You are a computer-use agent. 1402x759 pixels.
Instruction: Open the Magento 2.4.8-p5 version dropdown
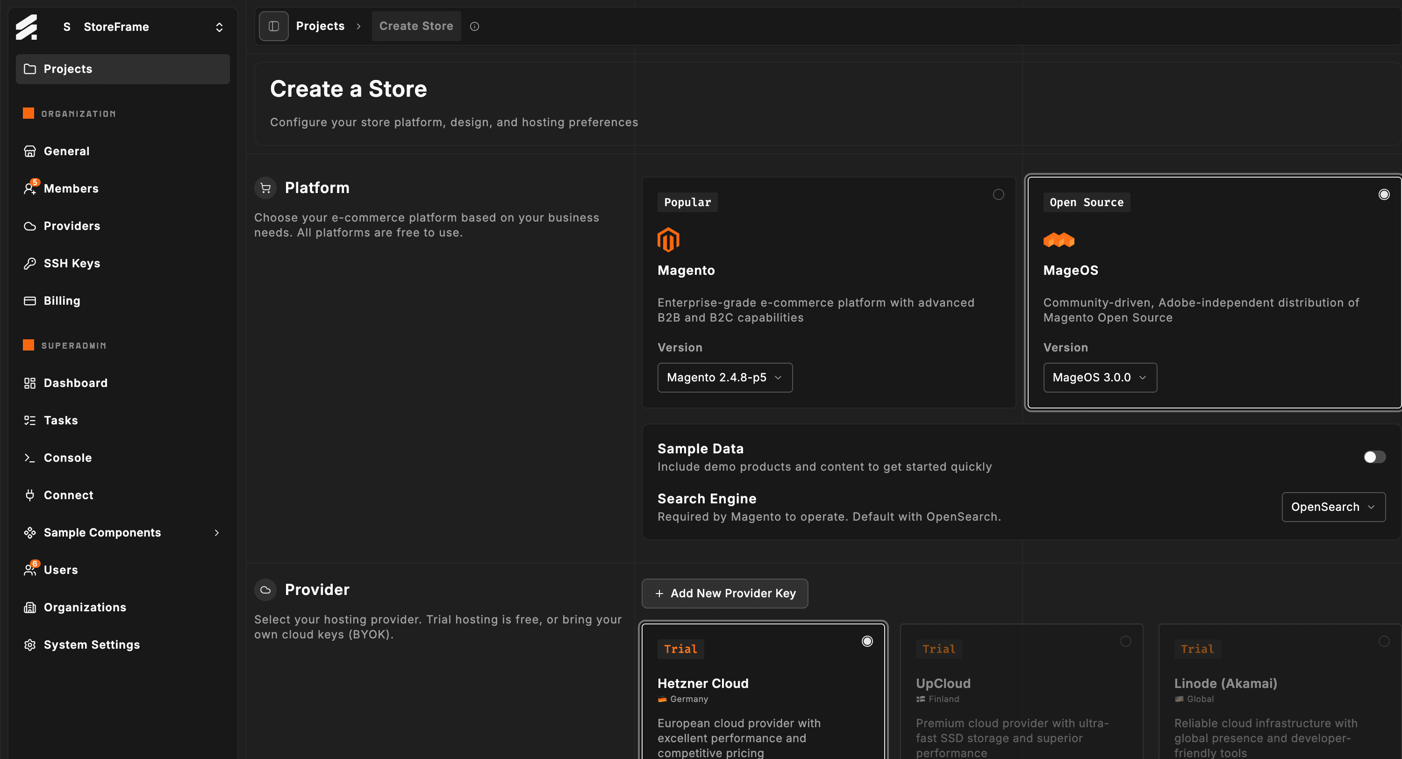(725, 377)
